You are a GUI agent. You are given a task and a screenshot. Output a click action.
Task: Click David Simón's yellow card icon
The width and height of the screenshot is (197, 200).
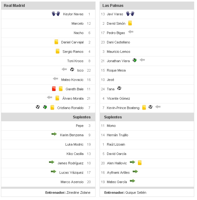click(130, 23)
